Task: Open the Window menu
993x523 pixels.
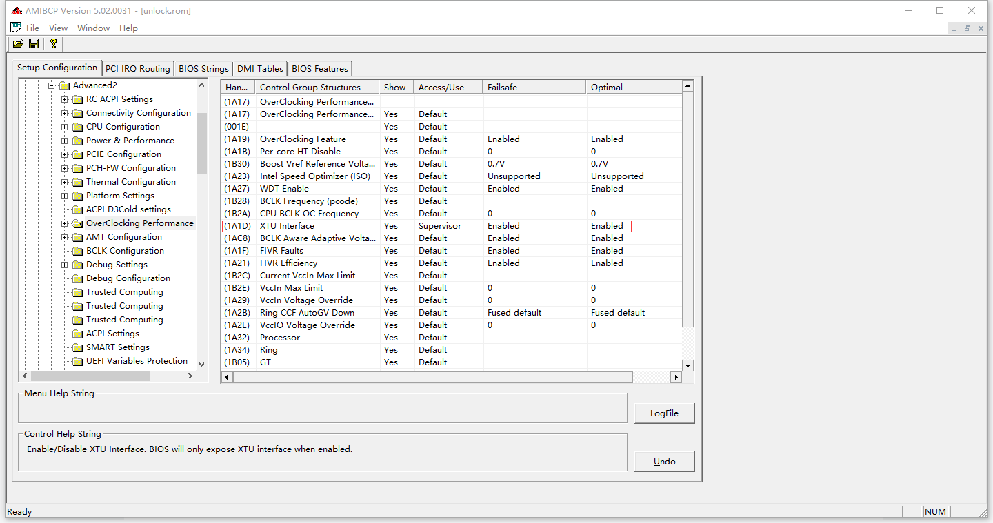Action: coord(93,28)
